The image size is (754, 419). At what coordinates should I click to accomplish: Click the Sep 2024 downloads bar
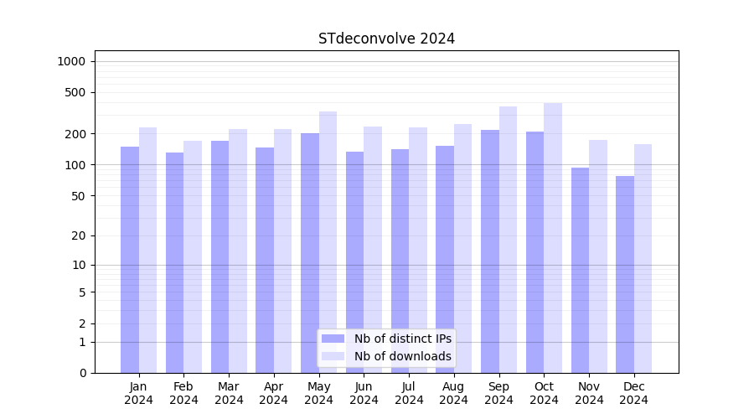coord(508,240)
